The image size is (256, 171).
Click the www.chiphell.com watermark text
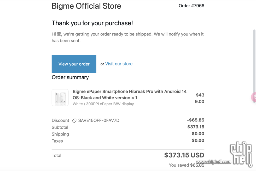214,162
